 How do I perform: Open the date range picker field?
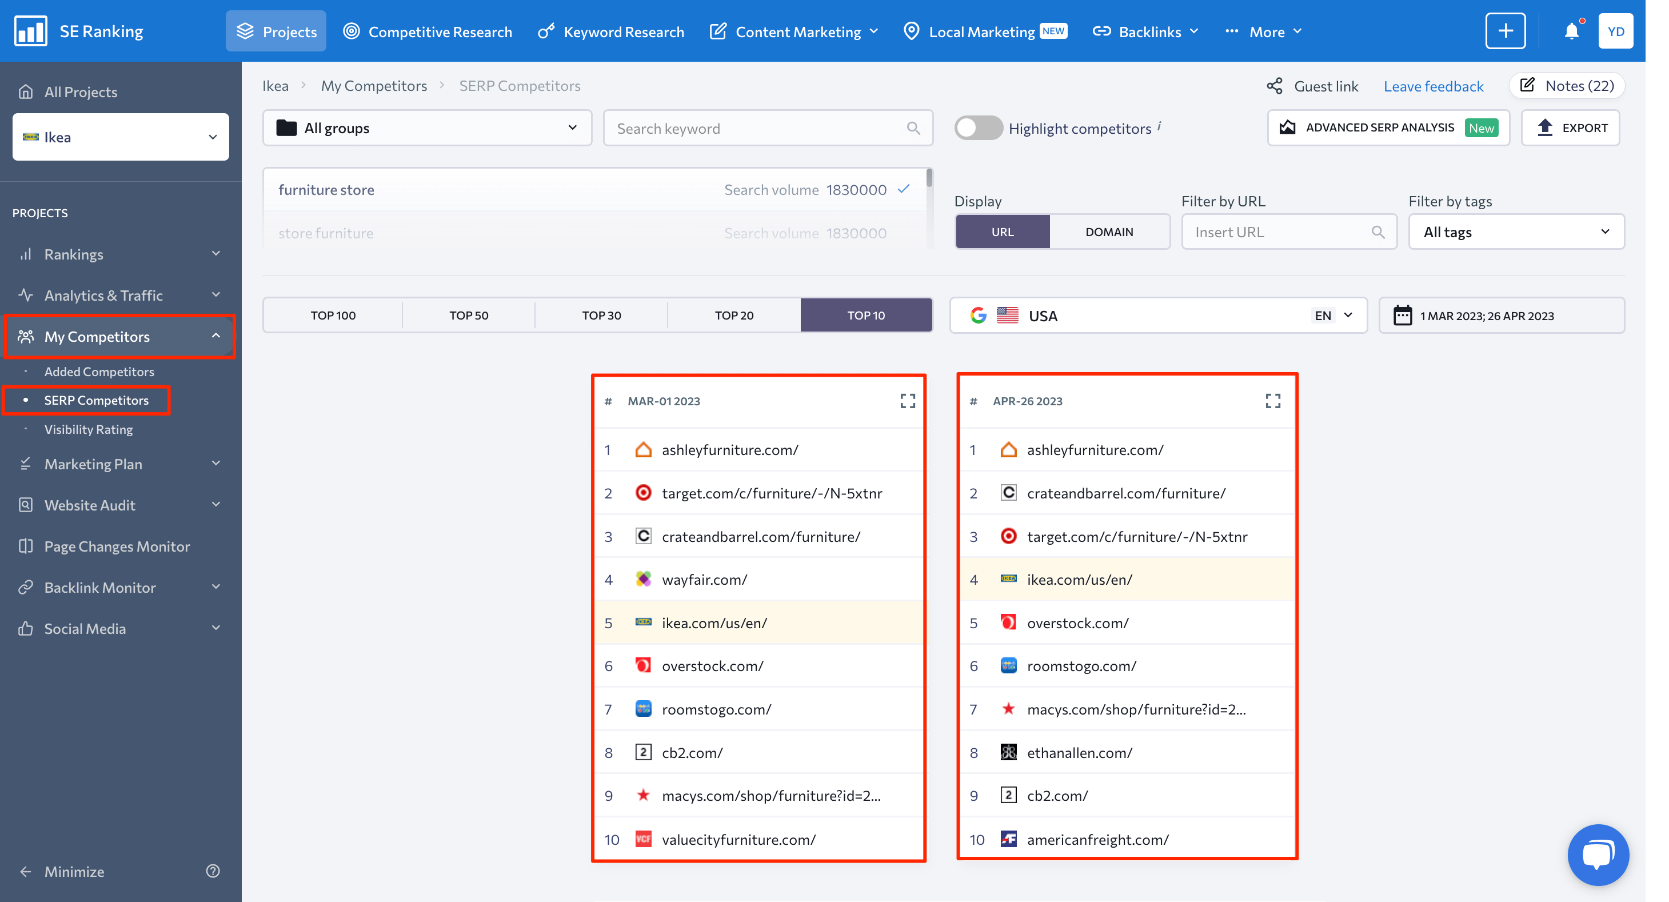[1502, 316]
